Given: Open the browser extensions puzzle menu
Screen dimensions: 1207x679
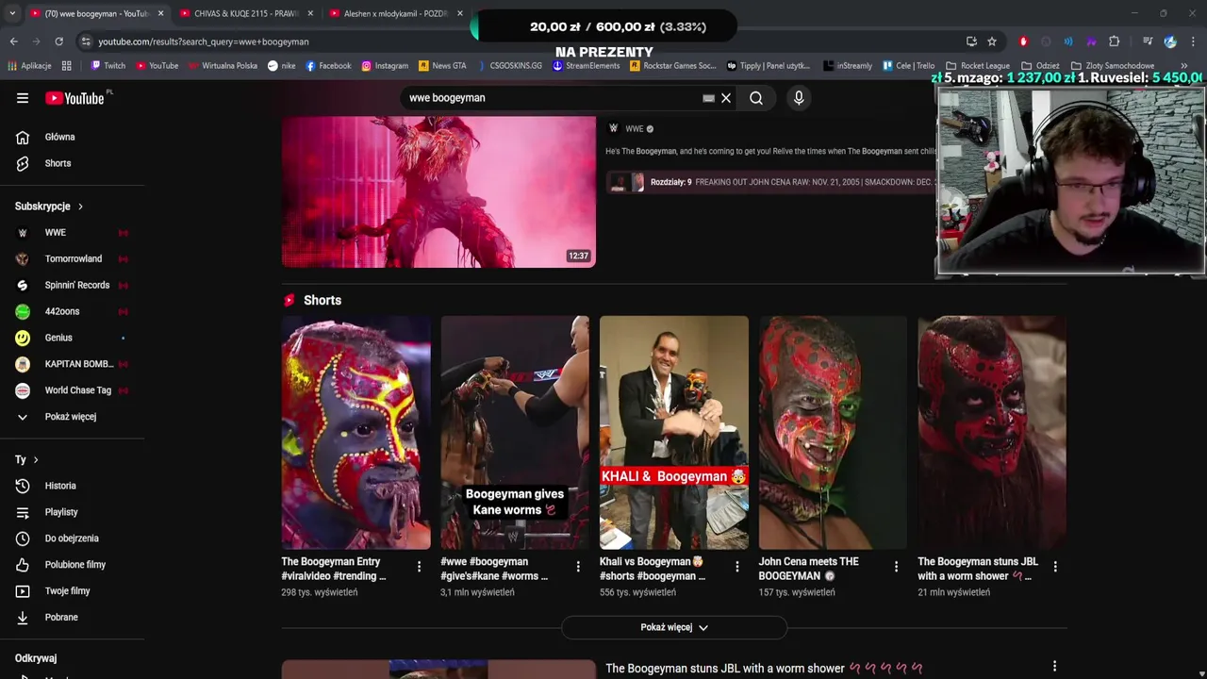Looking at the screenshot, I should point(1114,41).
